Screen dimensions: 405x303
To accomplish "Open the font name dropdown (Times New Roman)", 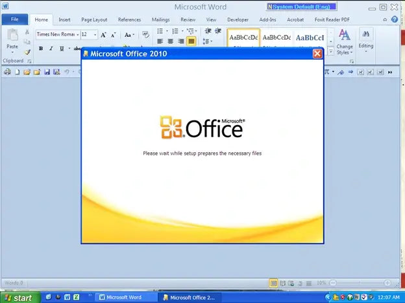I will (x=77, y=35).
